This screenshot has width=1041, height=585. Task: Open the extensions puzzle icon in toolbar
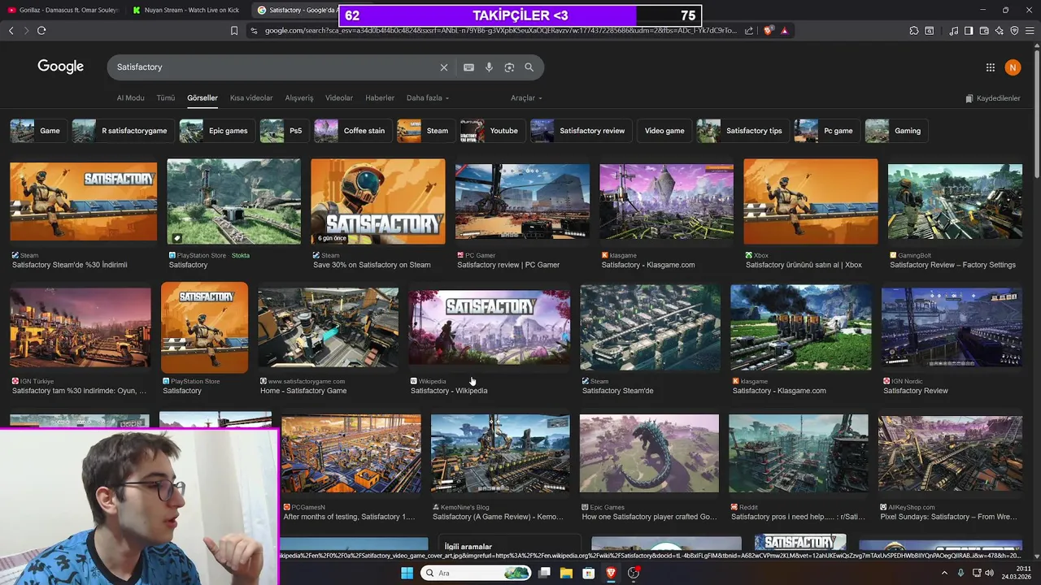(914, 31)
